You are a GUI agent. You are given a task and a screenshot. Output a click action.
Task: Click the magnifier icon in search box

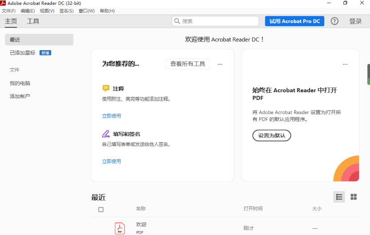(177, 21)
